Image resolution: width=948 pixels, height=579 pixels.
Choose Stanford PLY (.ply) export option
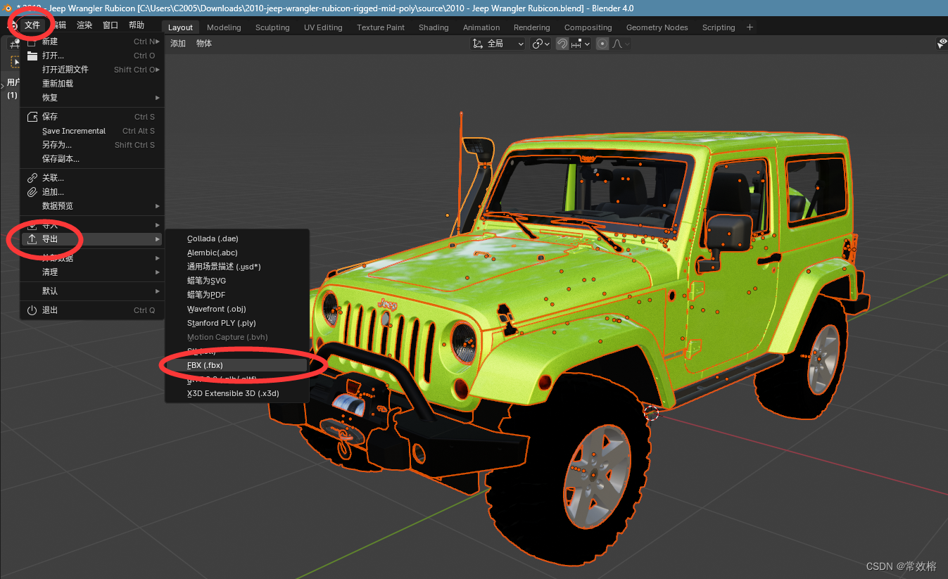(236, 323)
